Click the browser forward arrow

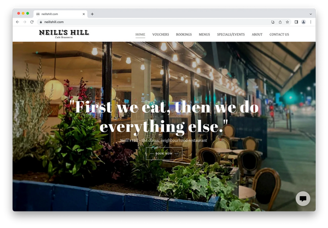(25, 22)
